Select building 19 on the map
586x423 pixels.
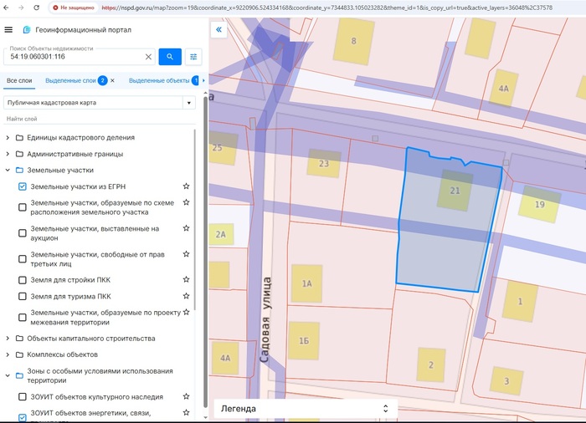pyautogui.click(x=539, y=204)
